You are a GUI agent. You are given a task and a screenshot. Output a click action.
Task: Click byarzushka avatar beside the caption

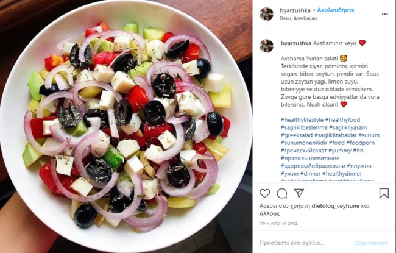click(266, 46)
